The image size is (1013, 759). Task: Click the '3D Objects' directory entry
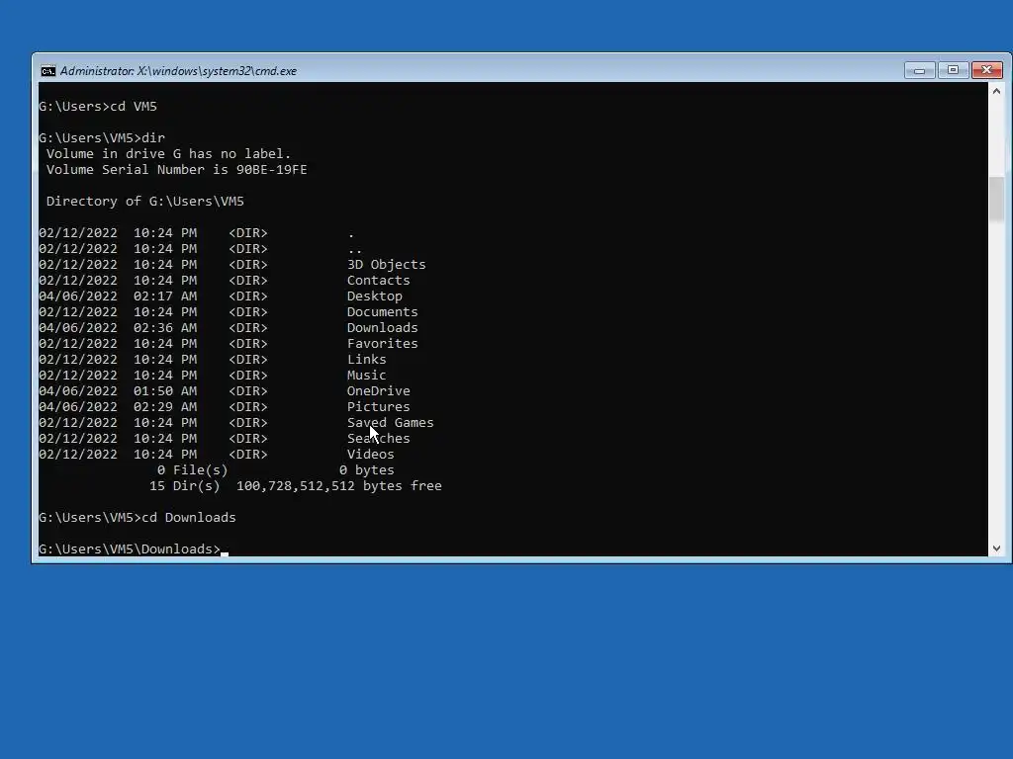pyautogui.click(x=387, y=265)
